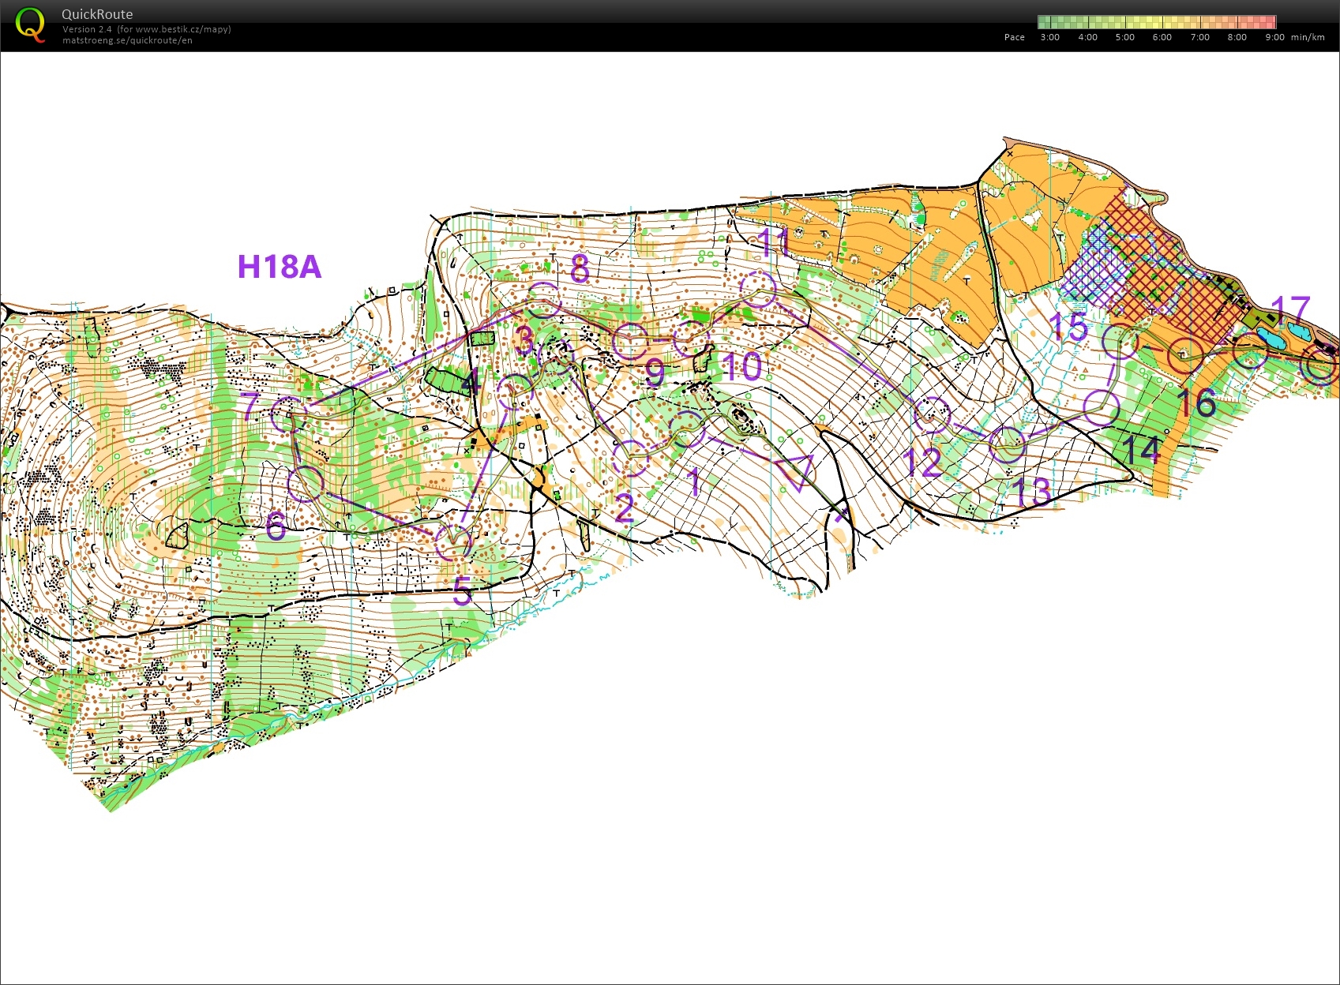This screenshot has width=1340, height=985.
Task: Click the finish double-circle at the east edge
Action: click(x=1320, y=366)
